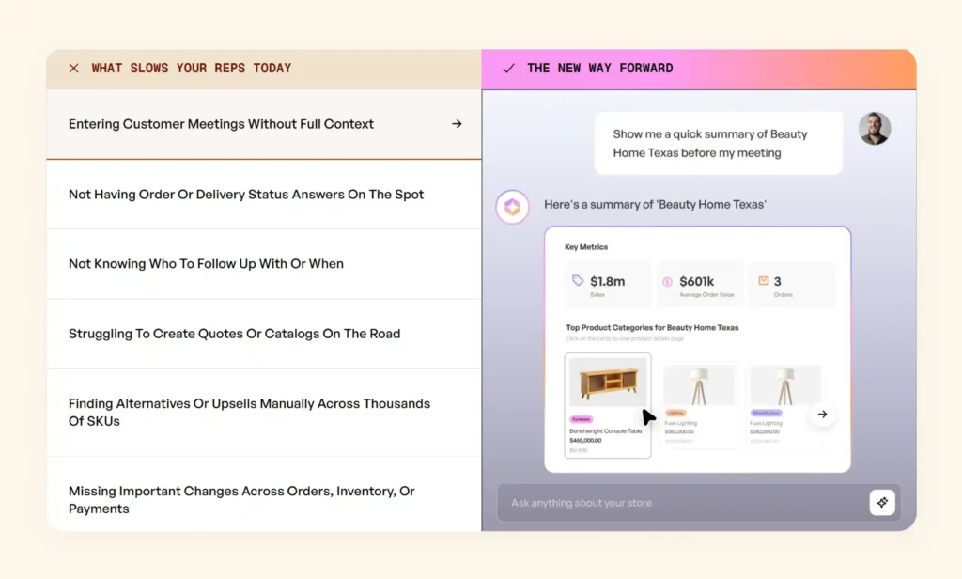Image resolution: width=962 pixels, height=579 pixels.
Task: Click the orders icon next to 3
Action: (x=763, y=281)
